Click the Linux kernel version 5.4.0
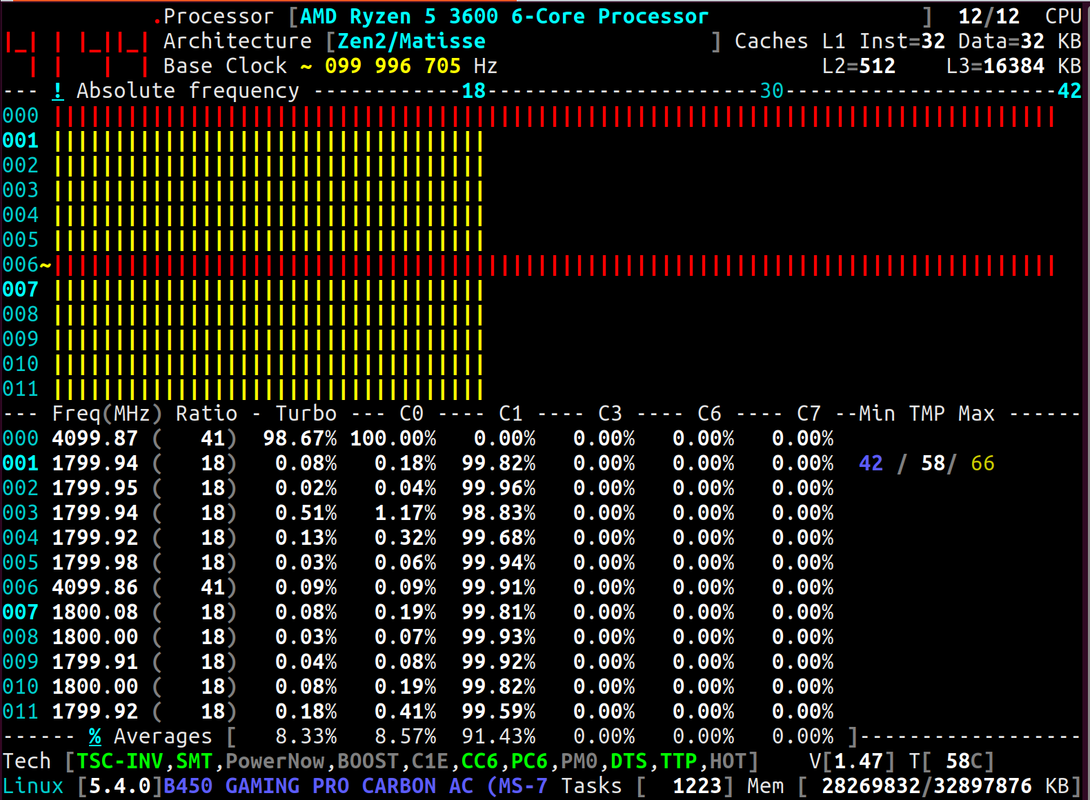This screenshot has height=800, width=1090. click(119, 786)
